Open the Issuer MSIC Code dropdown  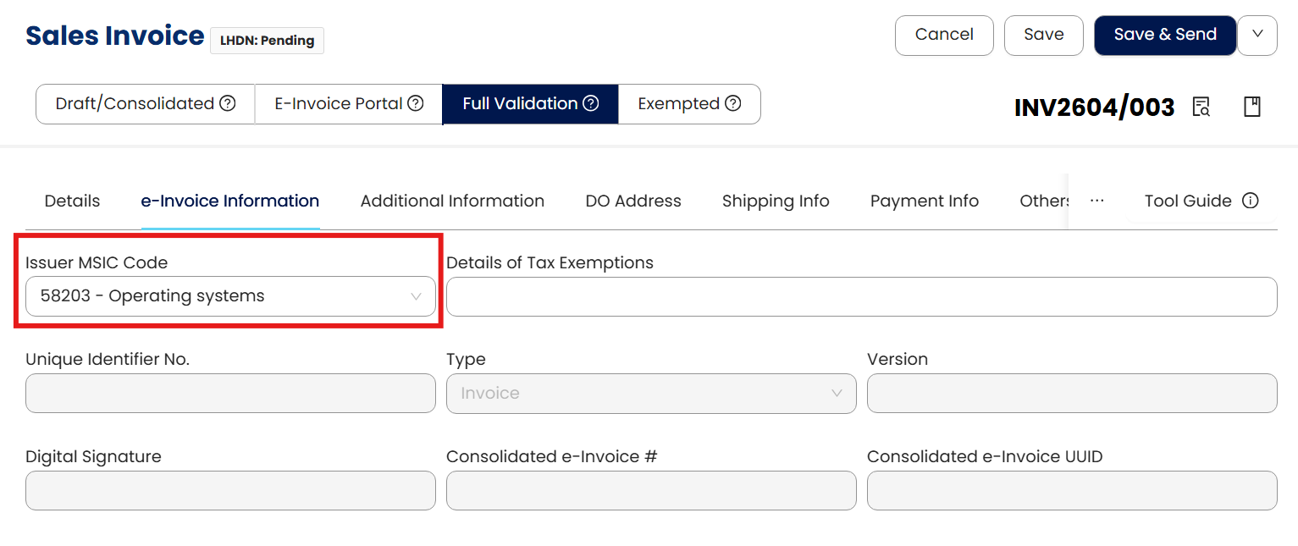[230, 296]
